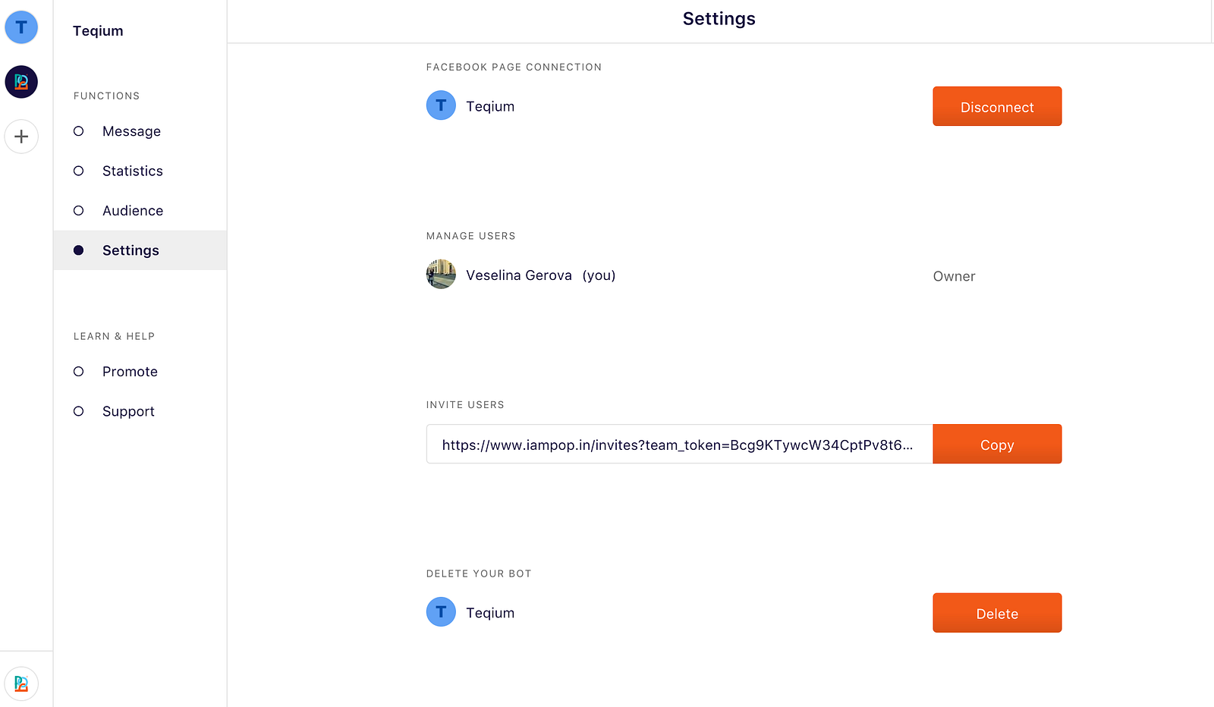Open the Pop logo icon at bottom left

pyautogui.click(x=21, y=683)
